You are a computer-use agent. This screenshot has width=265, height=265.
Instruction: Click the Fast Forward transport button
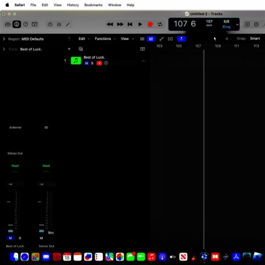click(x=120, y=24)
